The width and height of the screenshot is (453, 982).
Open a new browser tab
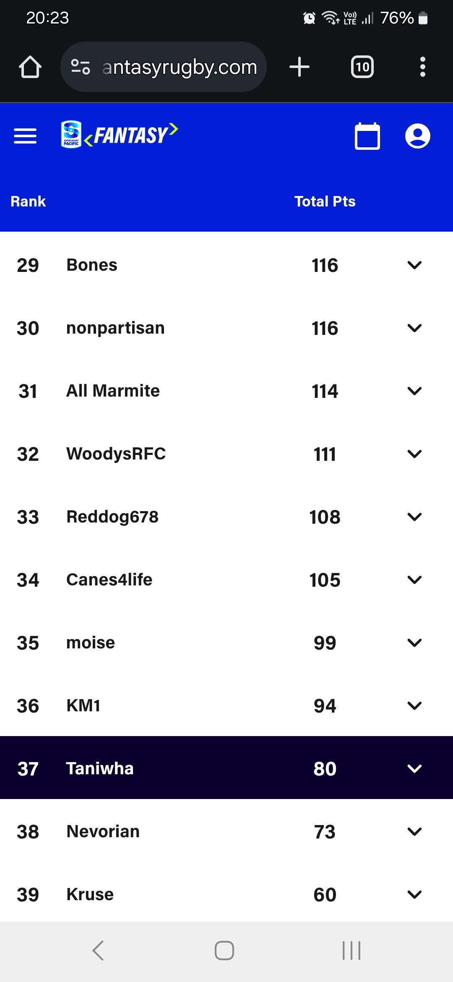[299, 67]
